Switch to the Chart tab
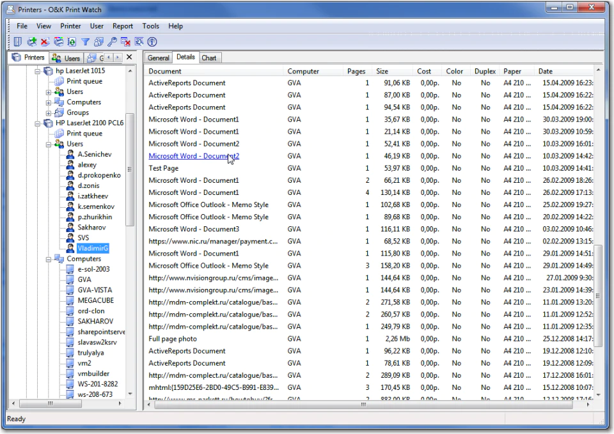 pyautogui.click(x=209, y=58)
